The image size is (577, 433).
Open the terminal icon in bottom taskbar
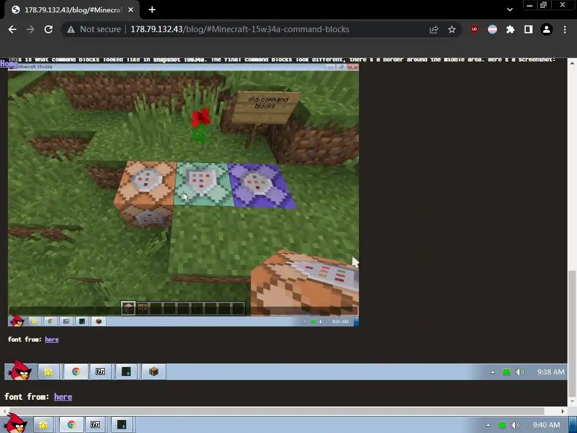[x=122, y=425]
